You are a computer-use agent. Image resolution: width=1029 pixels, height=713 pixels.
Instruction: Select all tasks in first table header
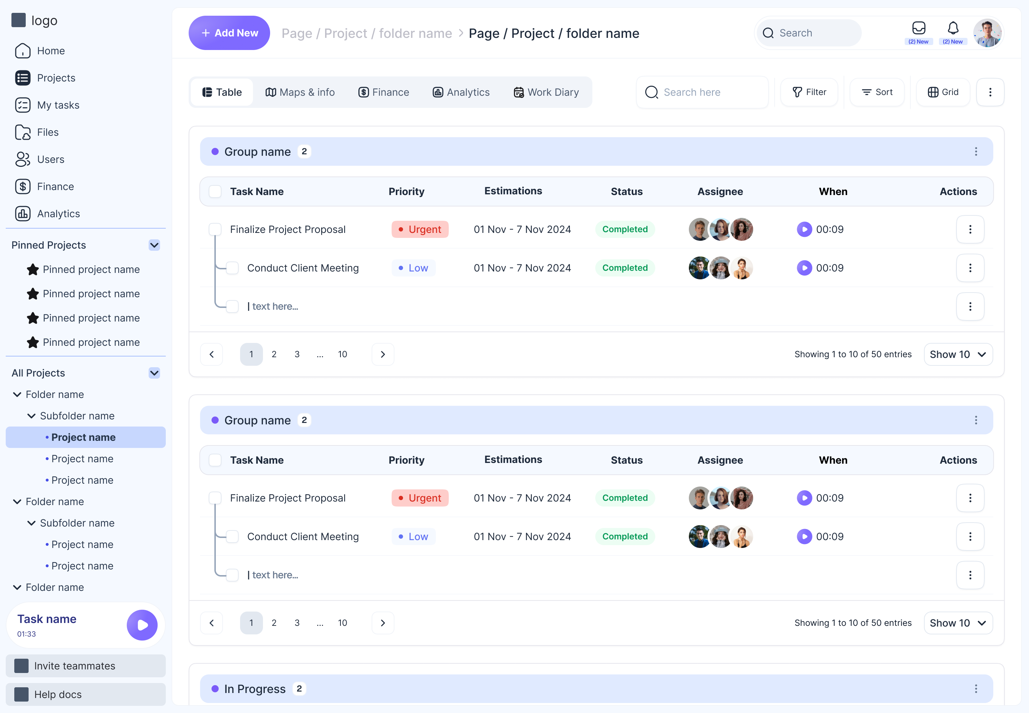(x=215, y=192)
